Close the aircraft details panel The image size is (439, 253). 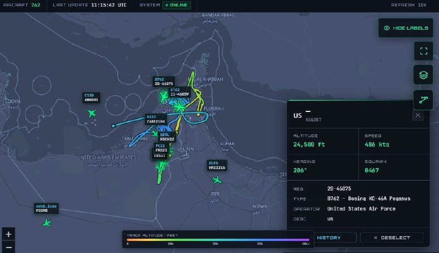[x=418, y=115]
